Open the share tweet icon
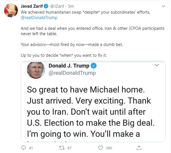The width and height of the screenshot is (171, 153). (139, 148)
